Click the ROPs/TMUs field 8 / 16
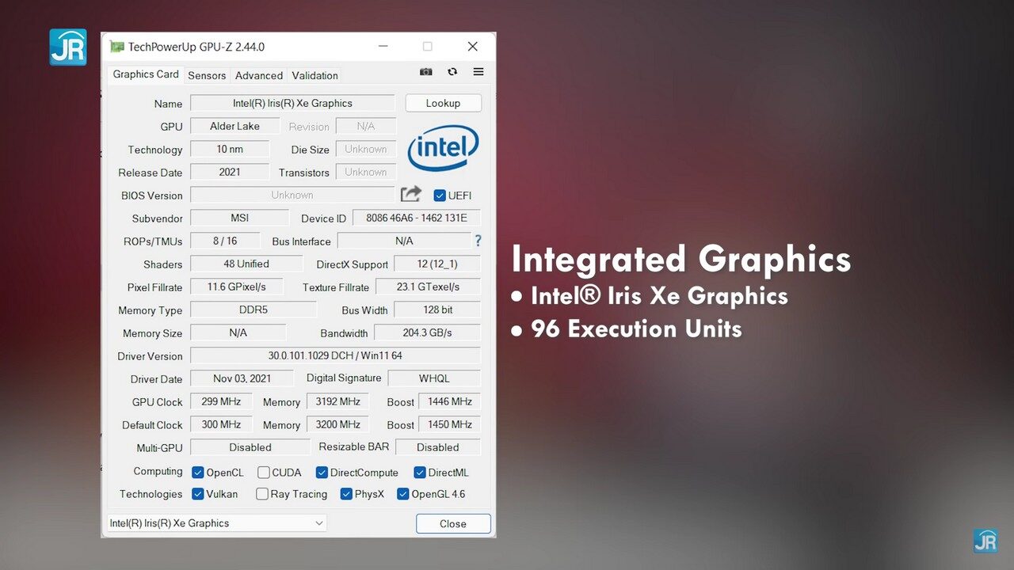 pyautogui.click(x=225, y=241)
